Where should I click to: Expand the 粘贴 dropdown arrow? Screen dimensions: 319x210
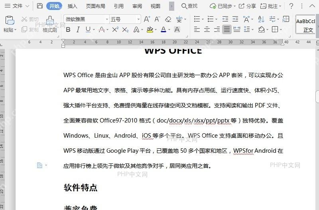16,30
